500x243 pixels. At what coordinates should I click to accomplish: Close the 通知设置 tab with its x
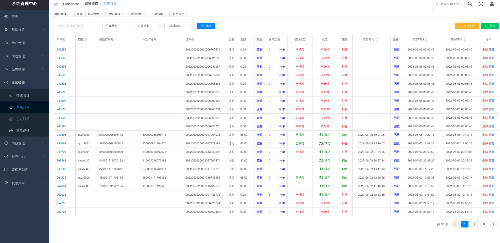pos(144,14)
